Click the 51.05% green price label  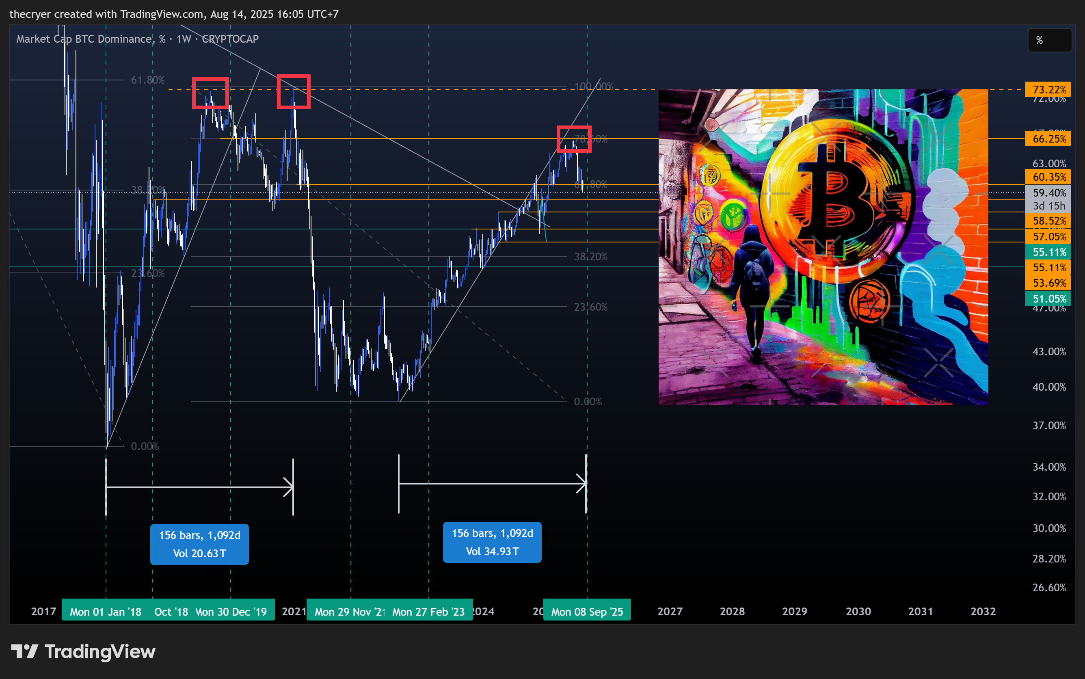point(1048,298)
